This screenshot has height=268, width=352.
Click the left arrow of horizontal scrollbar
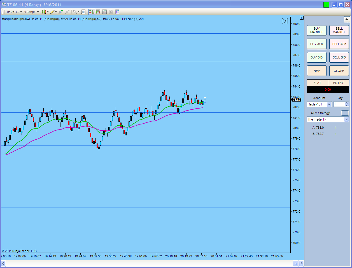click(x=3, y=263)
